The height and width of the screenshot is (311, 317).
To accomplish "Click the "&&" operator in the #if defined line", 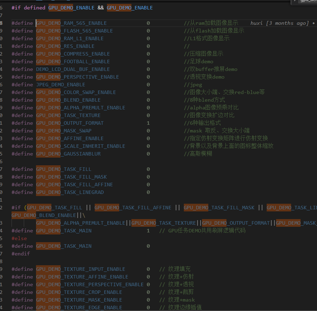I will pyautogui.click(x=101, y=8).
